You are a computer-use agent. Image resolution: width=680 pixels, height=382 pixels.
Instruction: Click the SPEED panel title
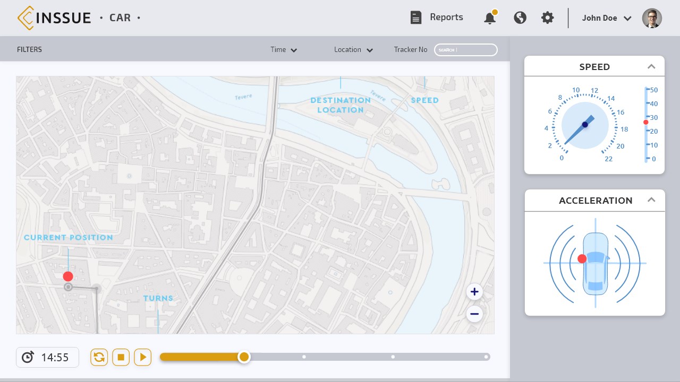click(594, 67)
